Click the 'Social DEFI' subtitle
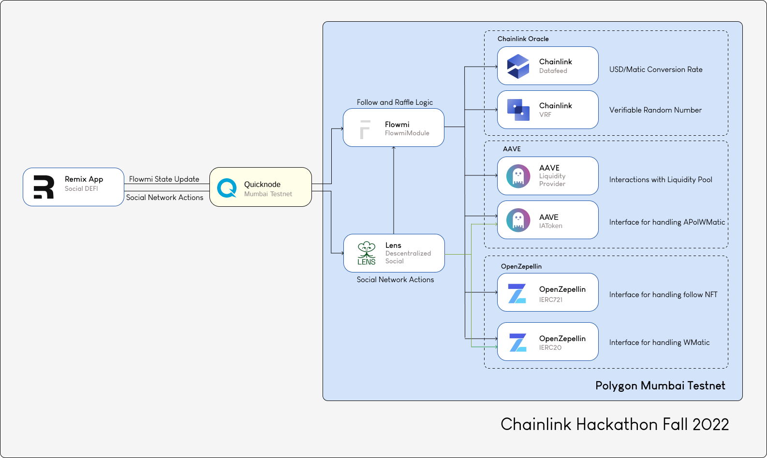This screenshot has width=767, height=458. click(81, 189)
